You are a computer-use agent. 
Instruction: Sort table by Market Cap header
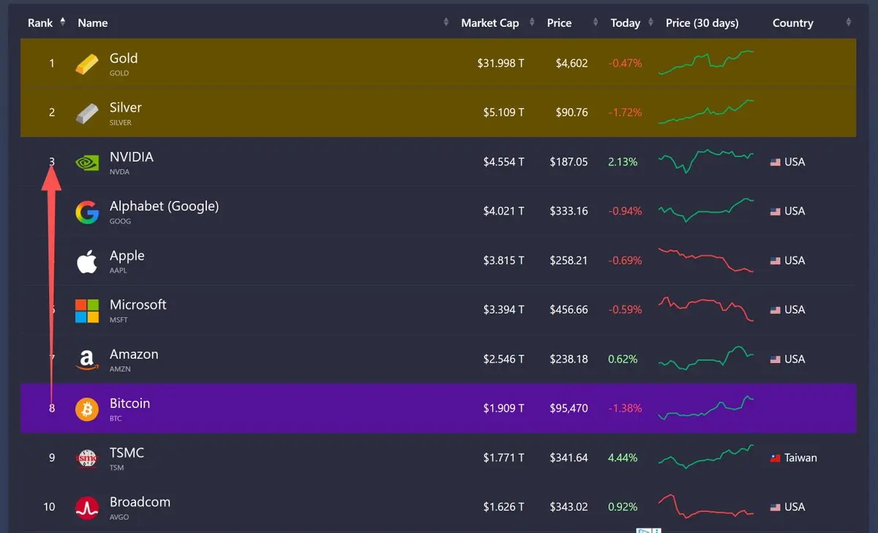point(489,23)
